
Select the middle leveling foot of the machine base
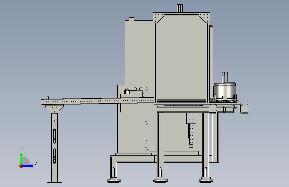tap(161, 180)
